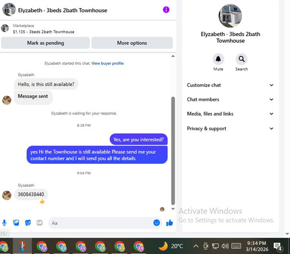Open network icon in system tray
Screen dimensions: 290x254
(215, 246)
